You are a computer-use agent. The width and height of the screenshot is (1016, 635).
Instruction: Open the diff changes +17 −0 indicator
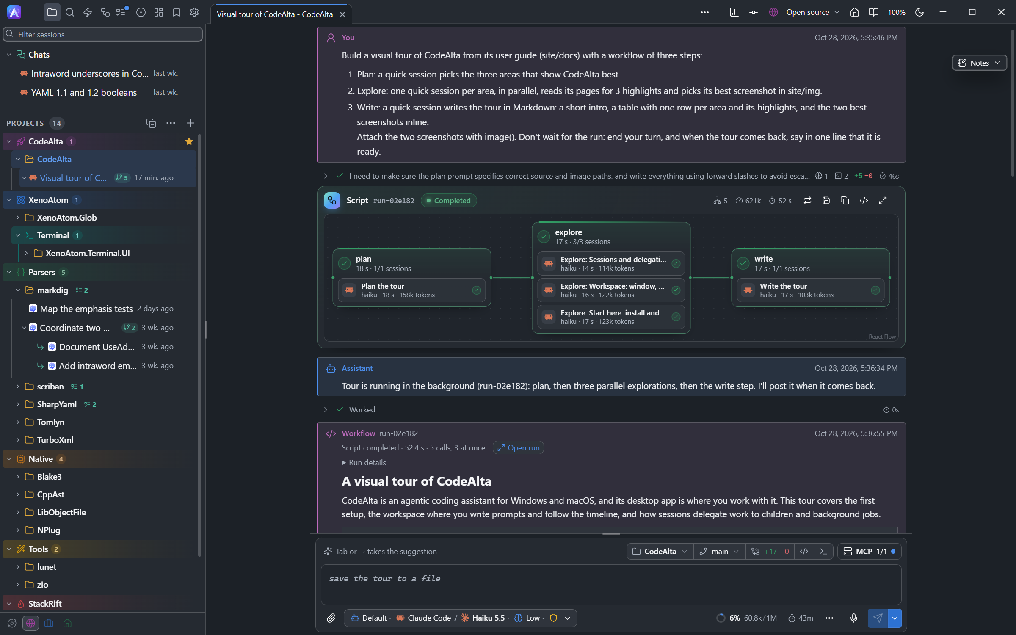click(770, 551)
